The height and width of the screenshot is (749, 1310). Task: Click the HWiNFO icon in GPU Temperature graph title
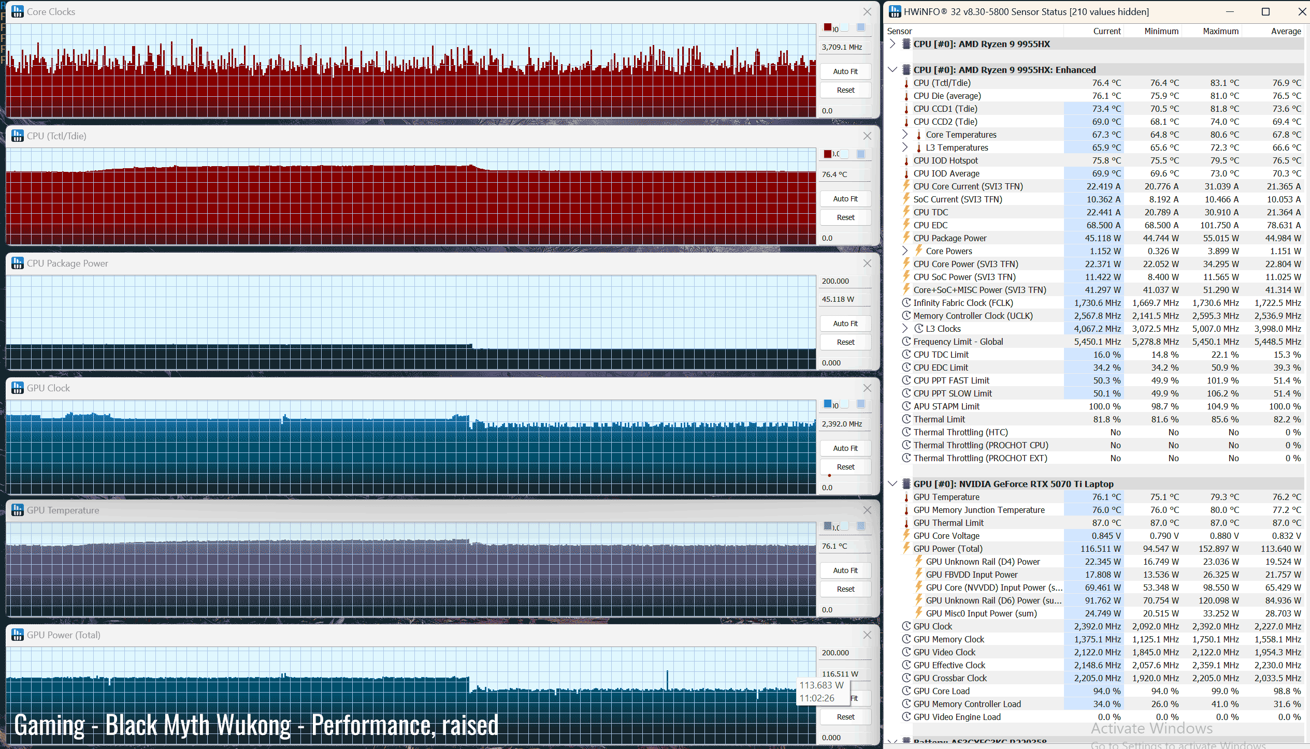tap(17, 510)
